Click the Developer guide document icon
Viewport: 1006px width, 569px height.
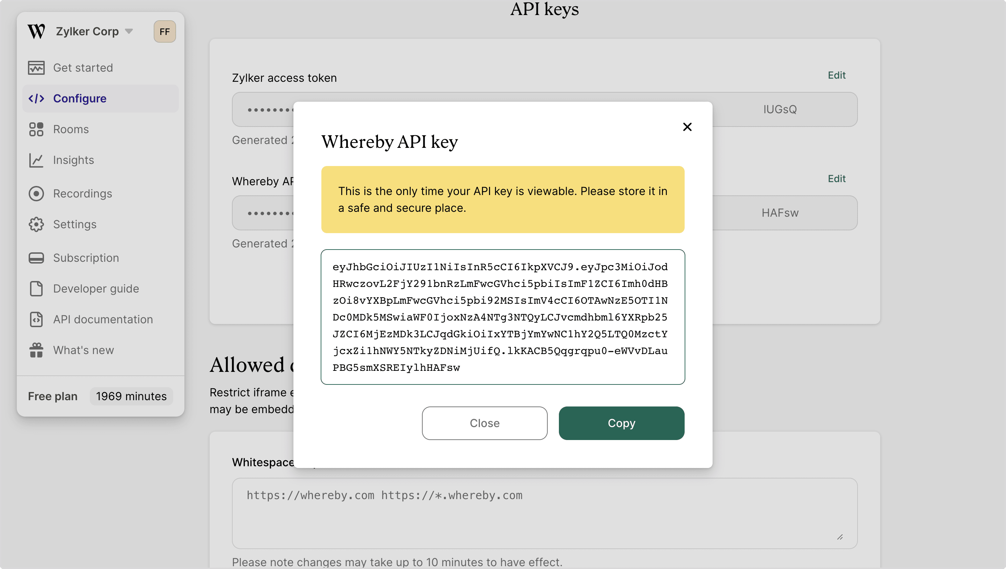36,289
